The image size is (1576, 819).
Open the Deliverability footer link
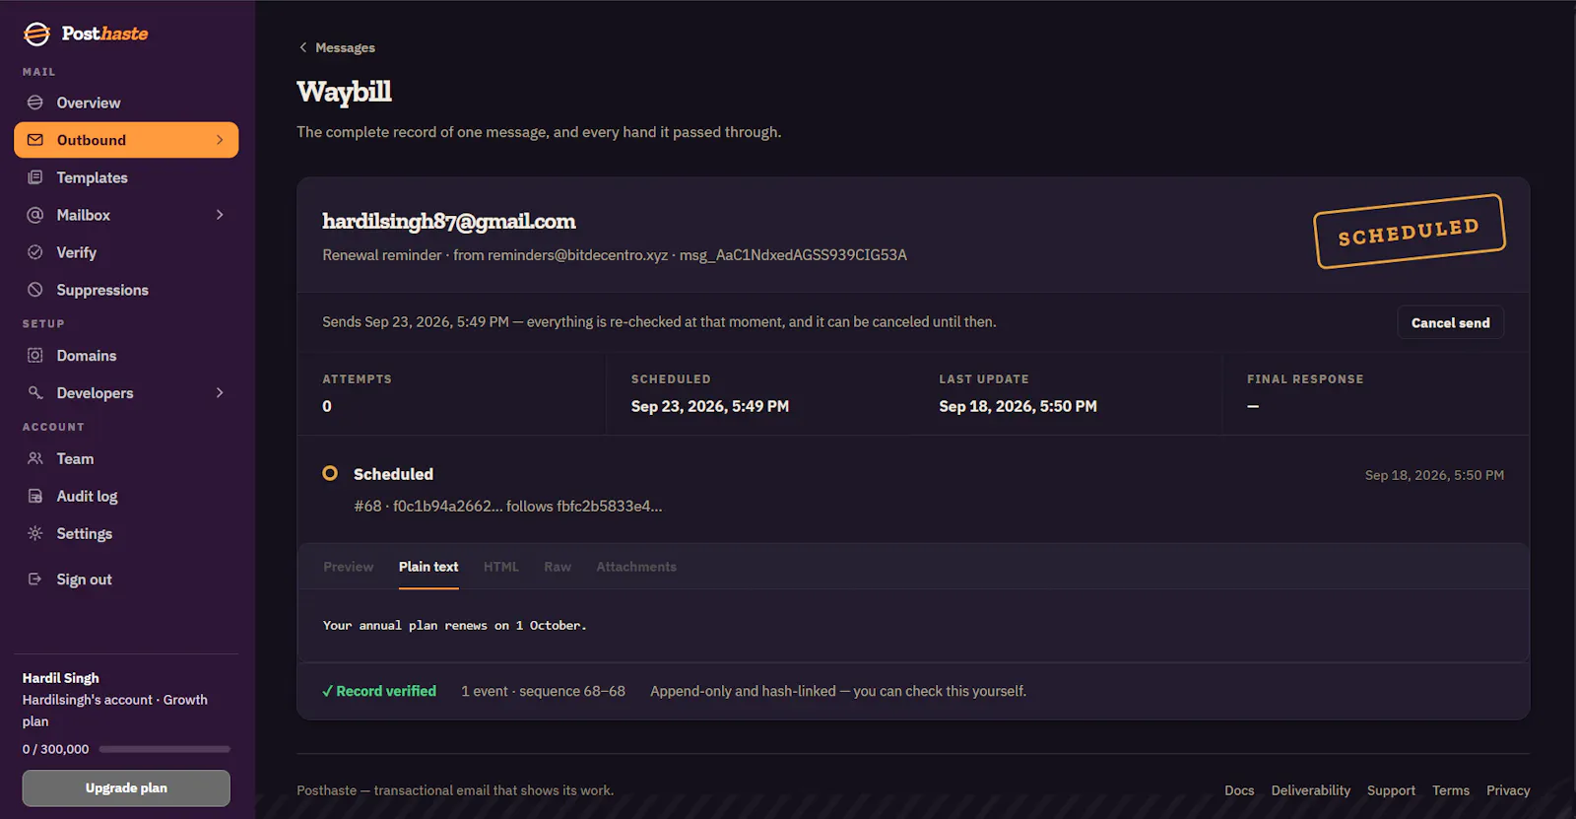pos(1311,790)
